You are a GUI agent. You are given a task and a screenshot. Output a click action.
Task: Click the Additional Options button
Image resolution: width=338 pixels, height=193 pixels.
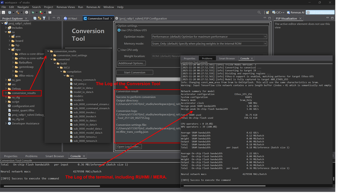tap(132, 63)
